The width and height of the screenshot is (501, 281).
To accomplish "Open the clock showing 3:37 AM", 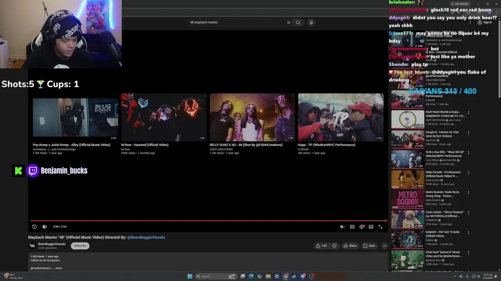I will click(488, 276).
